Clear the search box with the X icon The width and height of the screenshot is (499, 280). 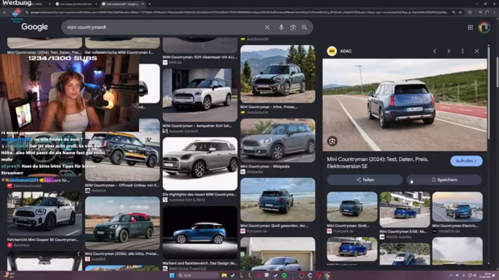coord(267,28)
